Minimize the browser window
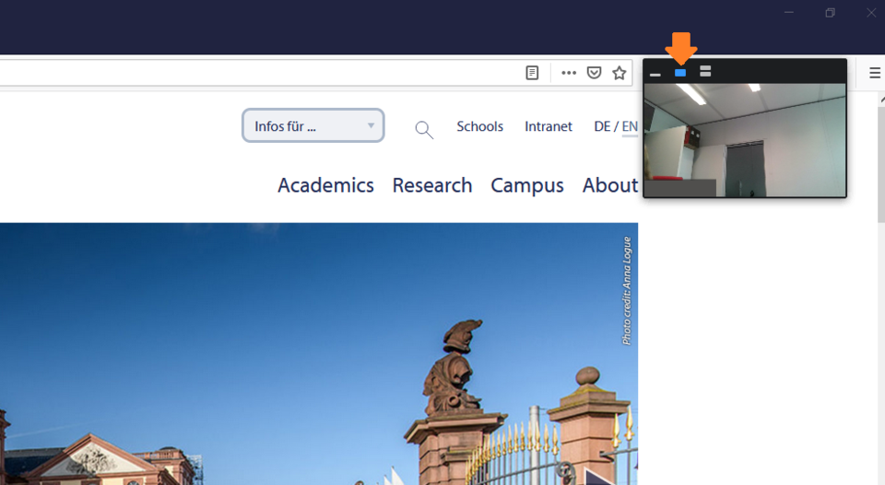885x485 pixels. click(789, 12)
